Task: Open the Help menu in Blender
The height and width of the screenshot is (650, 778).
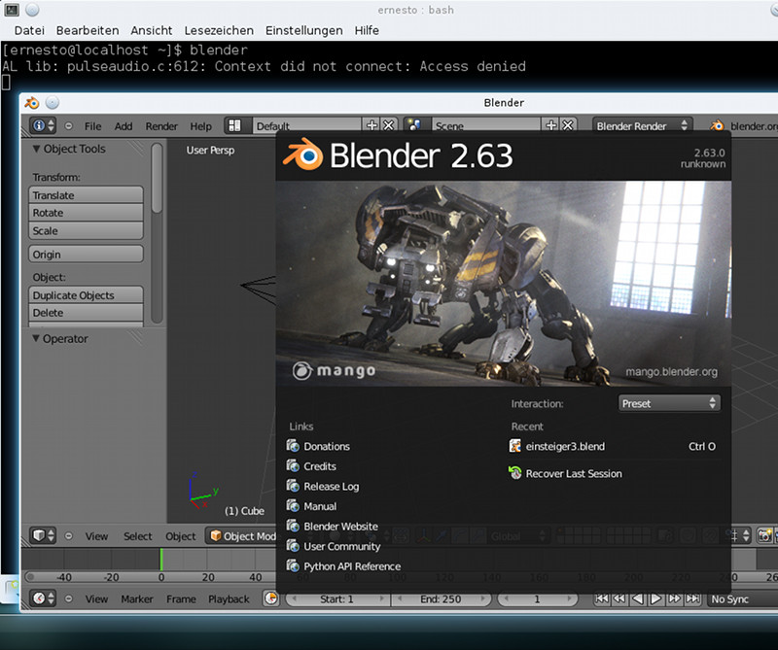Action: click(200, 126)
